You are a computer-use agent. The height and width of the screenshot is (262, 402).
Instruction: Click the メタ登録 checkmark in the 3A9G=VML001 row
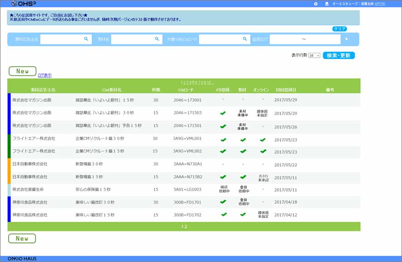(223, 140)
